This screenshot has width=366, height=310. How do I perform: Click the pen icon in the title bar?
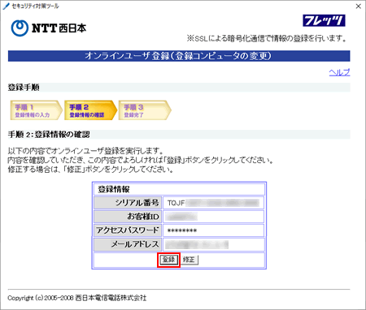point(6,6)
